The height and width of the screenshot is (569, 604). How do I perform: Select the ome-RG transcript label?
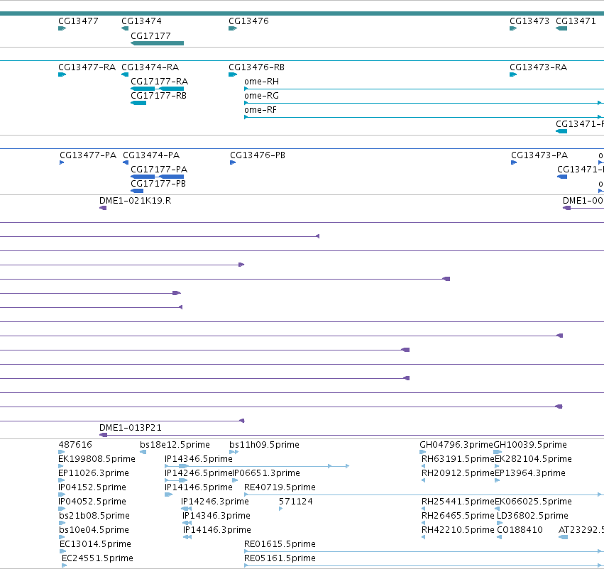point(261,96)
